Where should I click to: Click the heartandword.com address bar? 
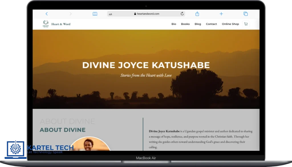coord(146,14)
